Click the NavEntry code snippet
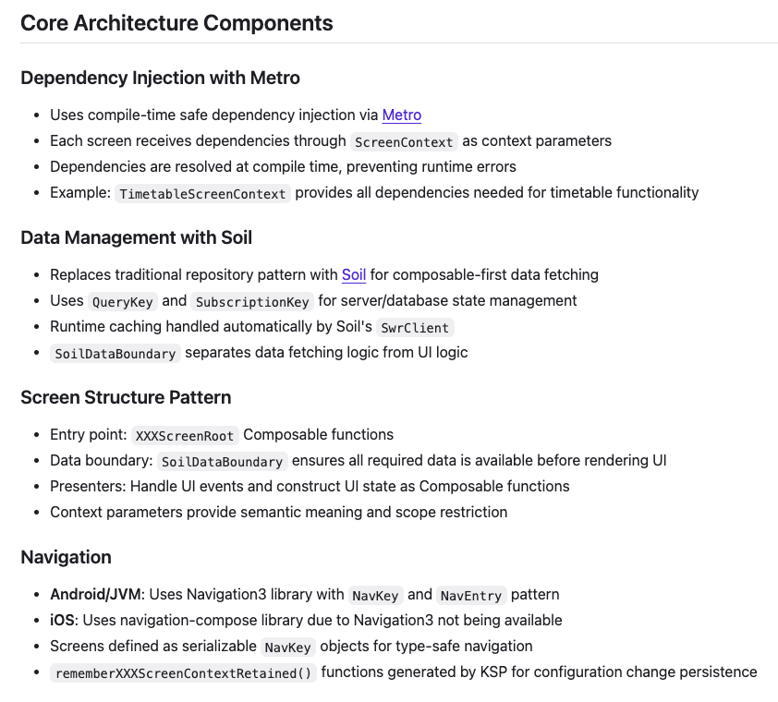The image size is (778, 702). [x=470, y=595]
